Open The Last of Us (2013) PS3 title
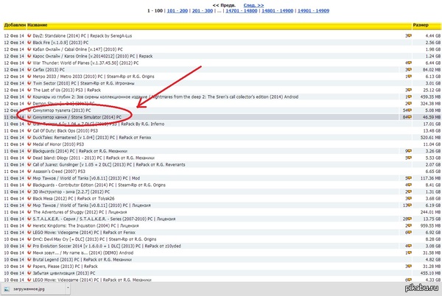 click(x=67, y=90)
